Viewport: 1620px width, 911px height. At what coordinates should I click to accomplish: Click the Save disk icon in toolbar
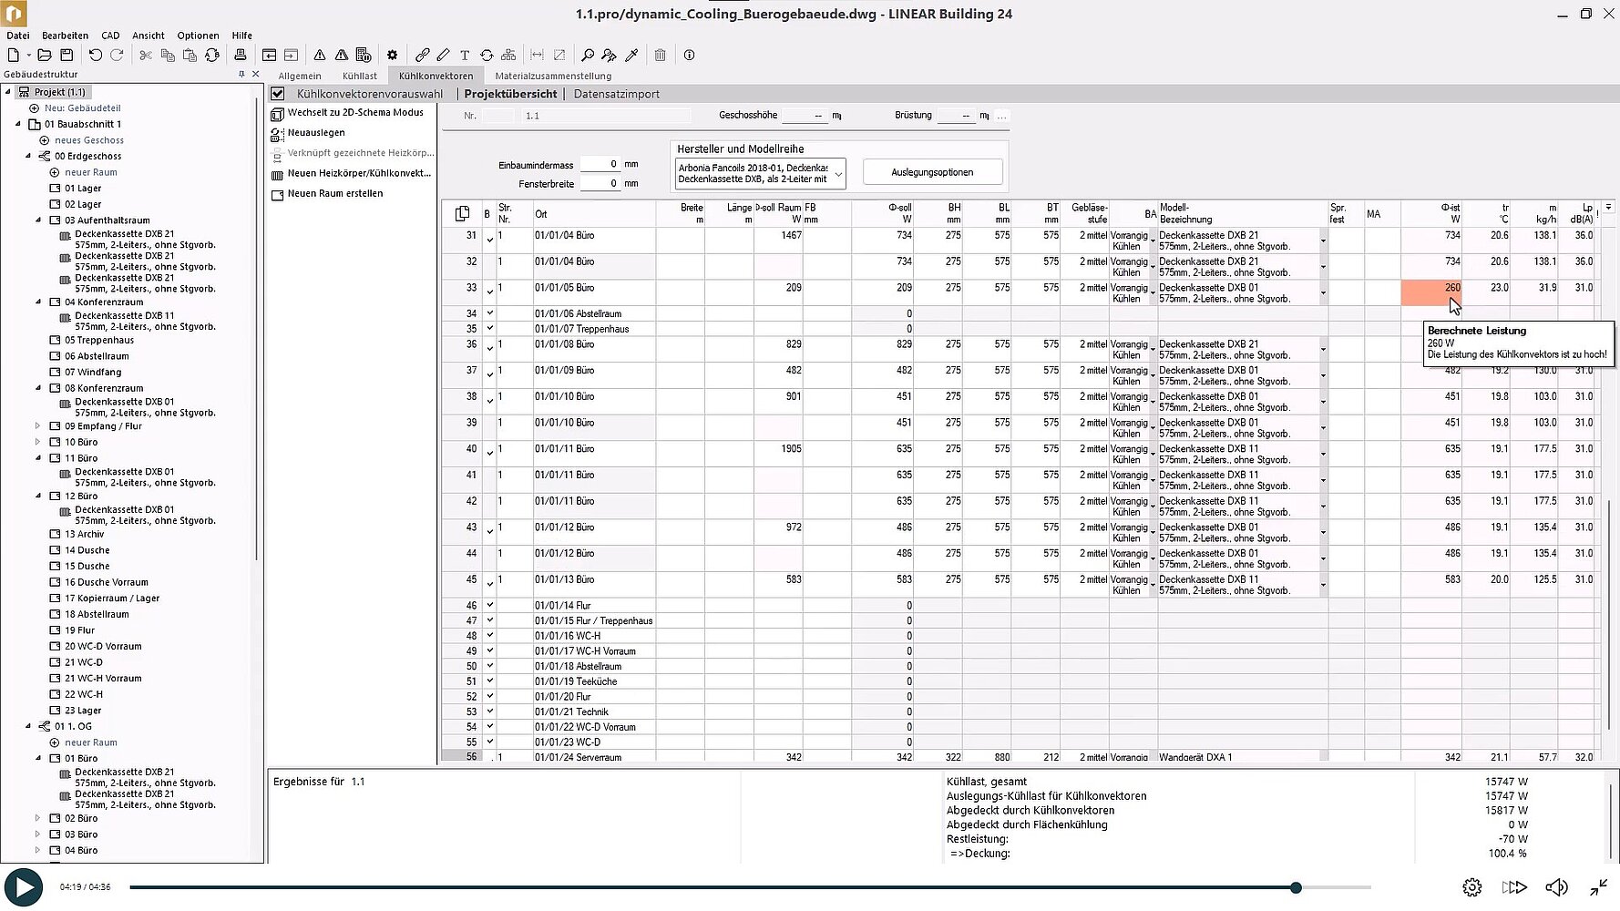67,56
